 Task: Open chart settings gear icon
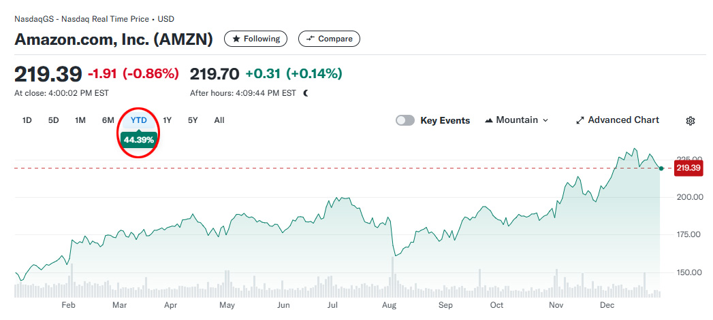click(691, 121)
